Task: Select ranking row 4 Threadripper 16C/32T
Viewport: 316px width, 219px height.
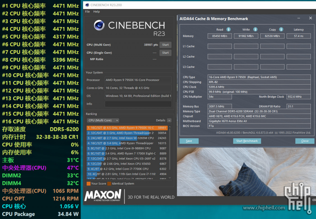Action: click(127, 143)
